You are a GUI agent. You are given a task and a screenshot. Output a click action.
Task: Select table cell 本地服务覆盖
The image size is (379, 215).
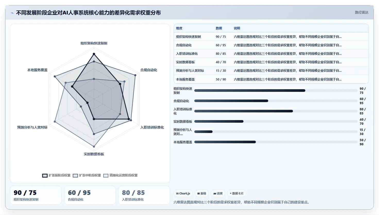(186, 79)
